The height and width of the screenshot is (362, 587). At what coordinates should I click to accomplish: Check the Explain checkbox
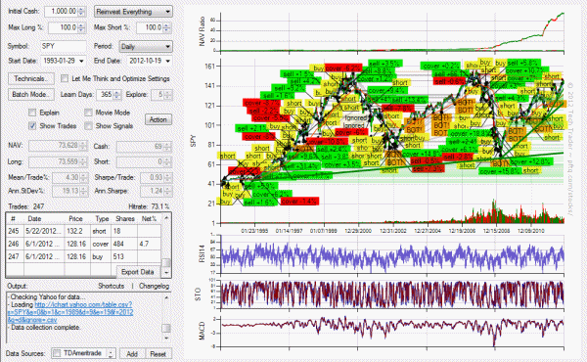coord(32,113)
